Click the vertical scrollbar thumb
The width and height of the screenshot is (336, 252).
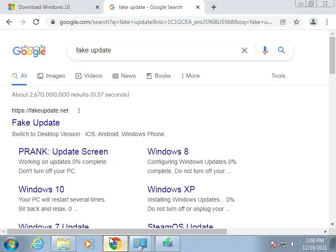tap(332, 55)
